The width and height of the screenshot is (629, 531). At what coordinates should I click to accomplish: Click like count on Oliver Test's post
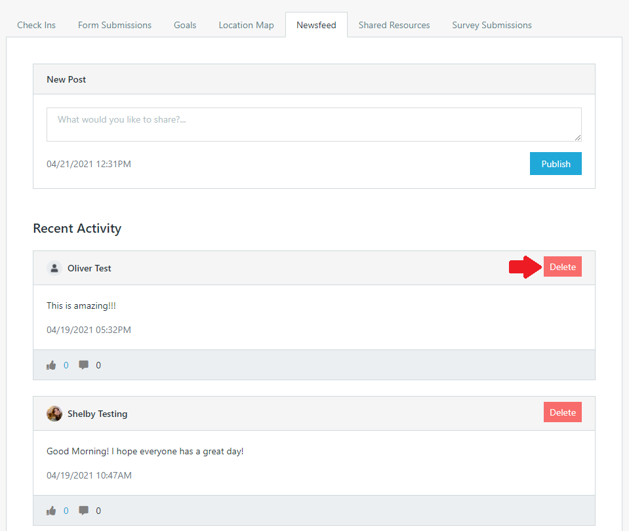point(66,365)
